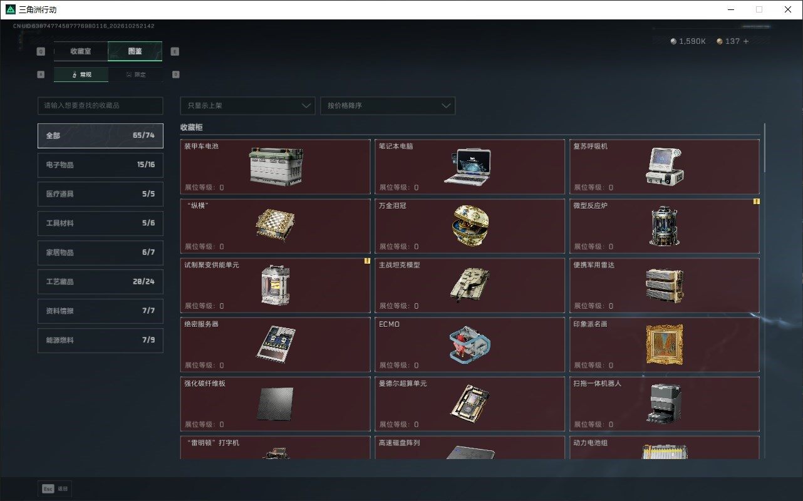
Task: Select the ECMO machine icon
Action: click(x=470, y=344)
